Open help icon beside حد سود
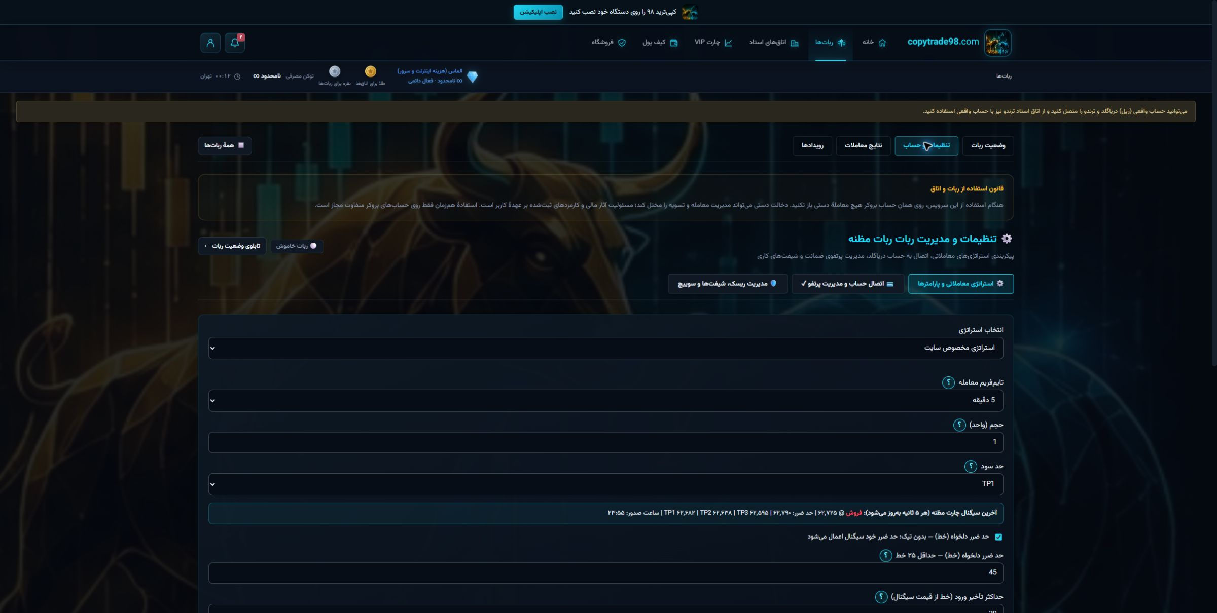 (x=971, y=466)
